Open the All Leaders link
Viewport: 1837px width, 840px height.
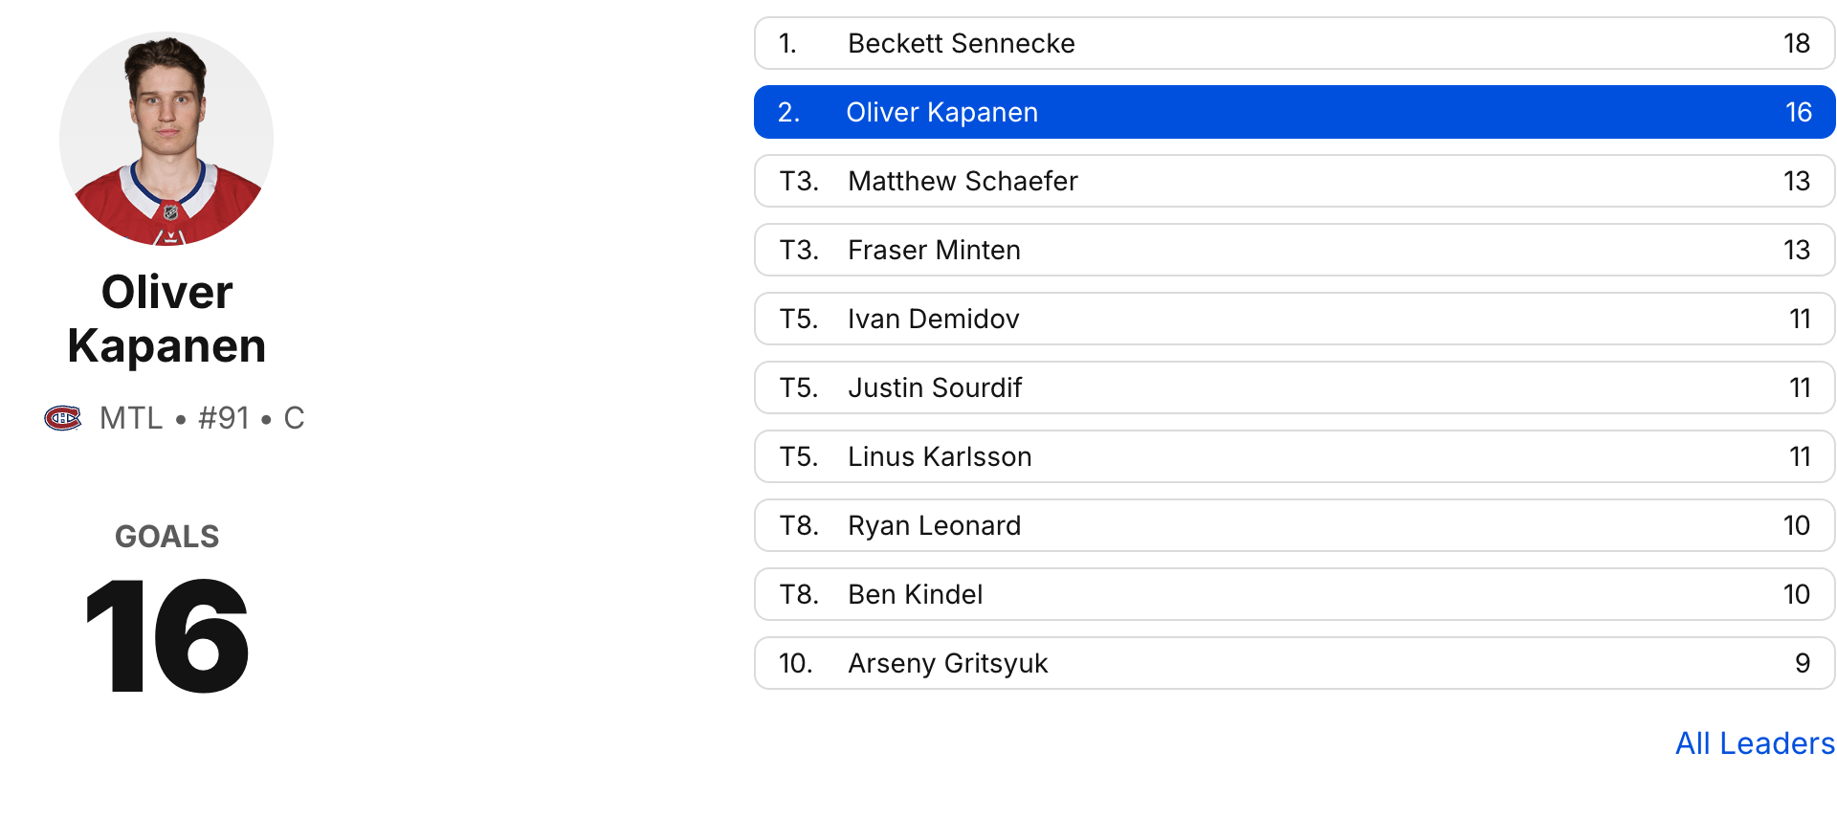[1754, 743]
